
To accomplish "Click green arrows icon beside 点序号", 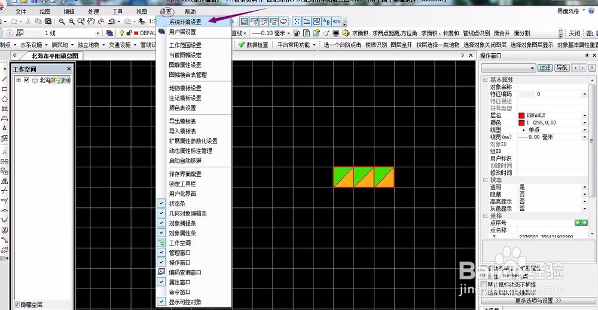I will (581, 223).
